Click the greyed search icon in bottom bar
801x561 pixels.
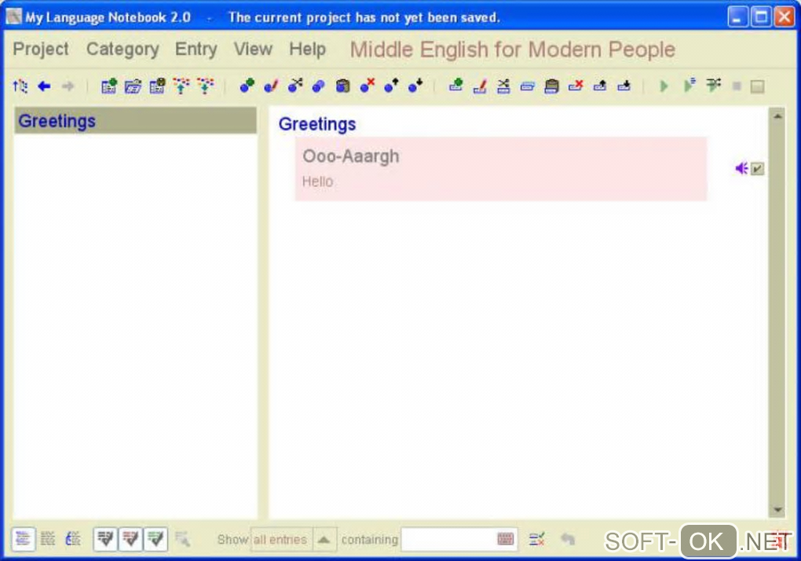pyautogui.click(x=182, y=539)
